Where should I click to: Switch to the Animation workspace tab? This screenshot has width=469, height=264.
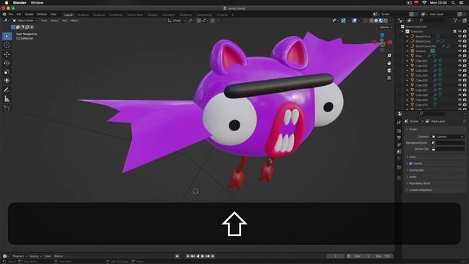point(169,15)
